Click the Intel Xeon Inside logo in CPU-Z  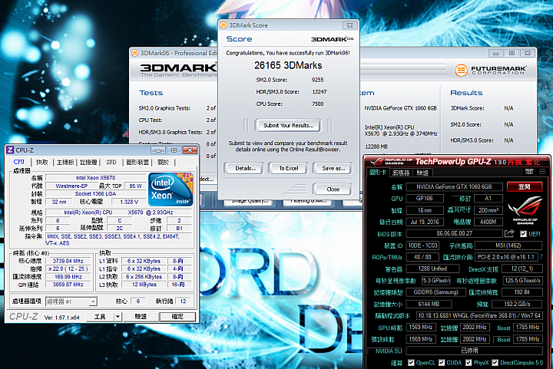pos(171,189)
